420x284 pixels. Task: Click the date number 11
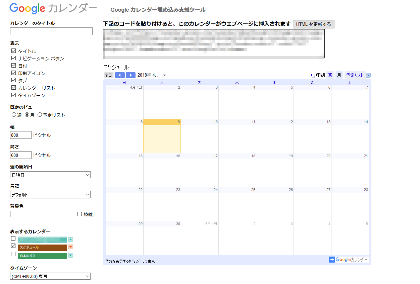pos(253,122)
